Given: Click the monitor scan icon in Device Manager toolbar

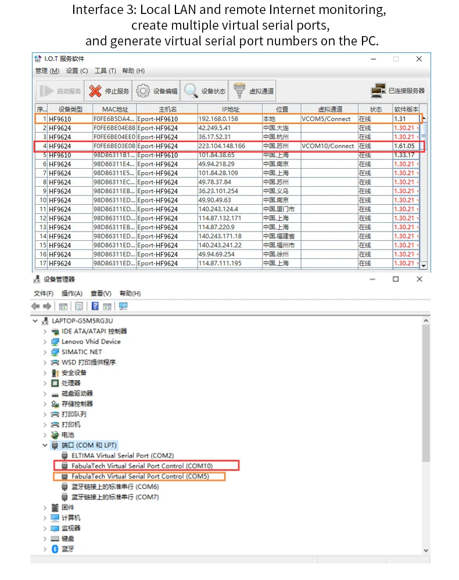Looking at the screenshot, I should (x=123, y=306).
